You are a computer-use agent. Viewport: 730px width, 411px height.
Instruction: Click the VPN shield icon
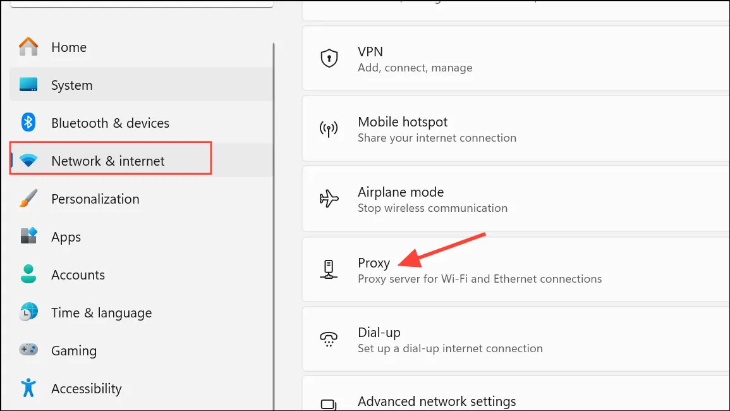tap(329, 58)
